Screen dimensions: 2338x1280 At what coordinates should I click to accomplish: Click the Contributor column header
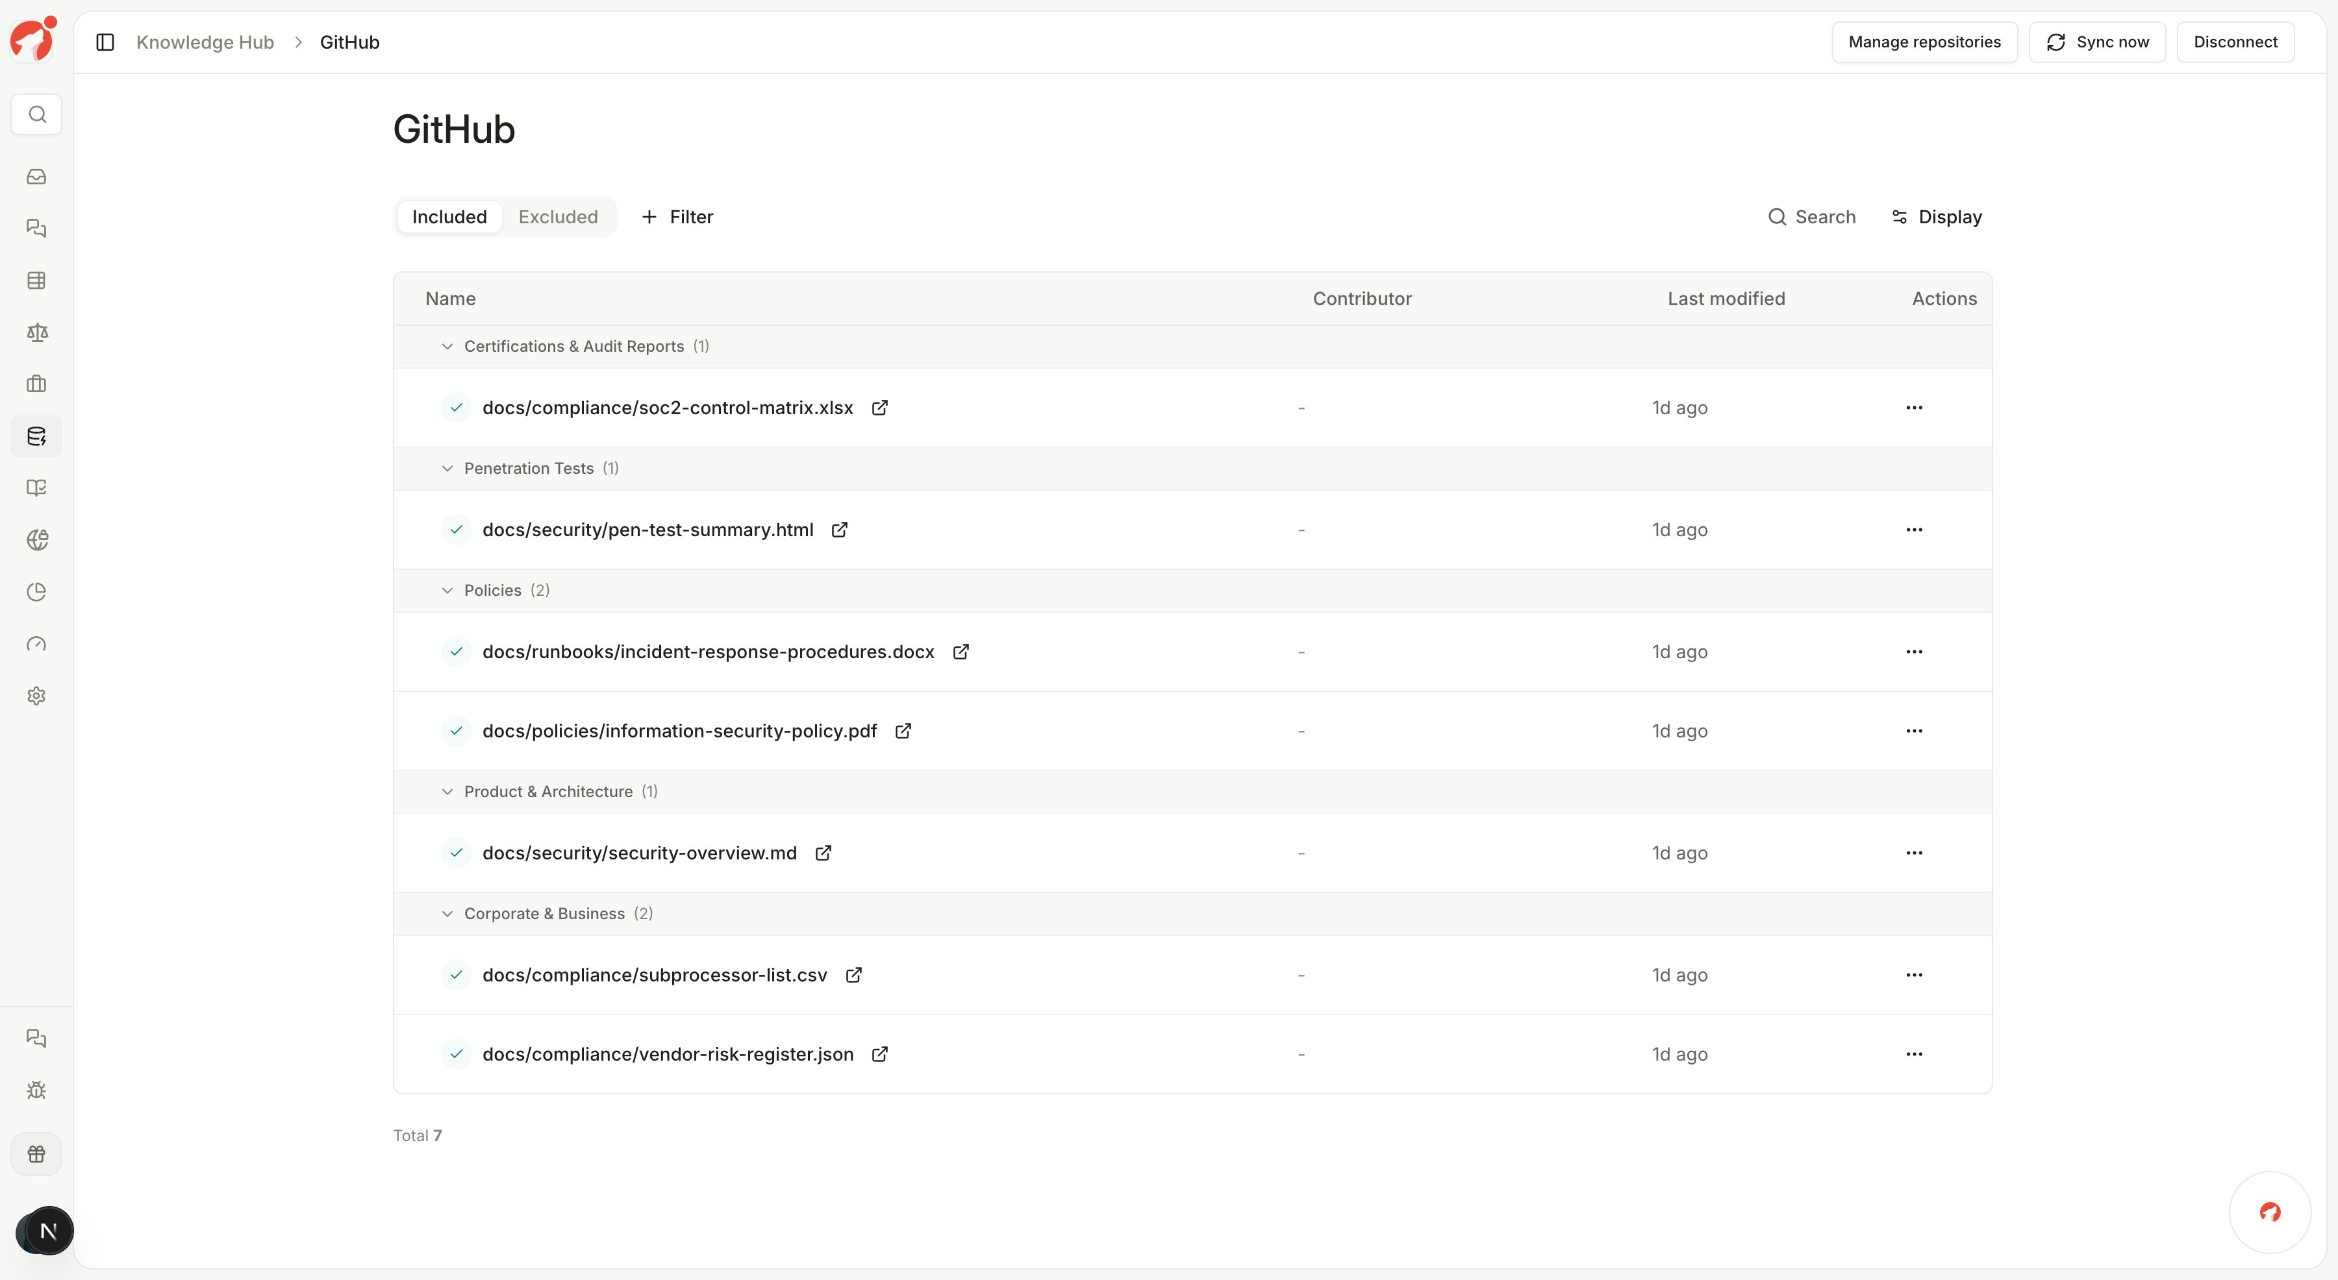(1361, 299)
